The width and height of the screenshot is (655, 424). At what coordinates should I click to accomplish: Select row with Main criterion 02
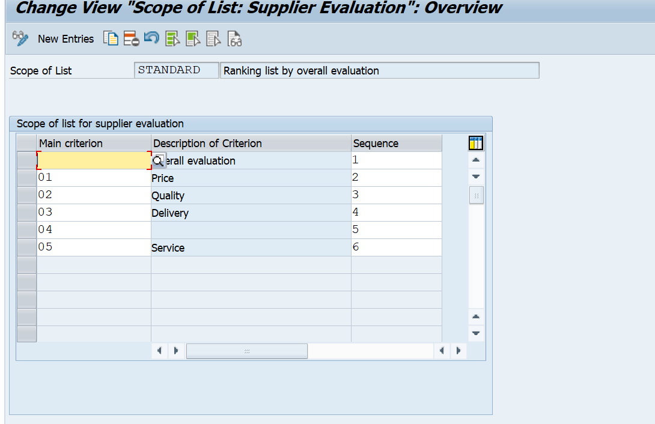[26, 195]
